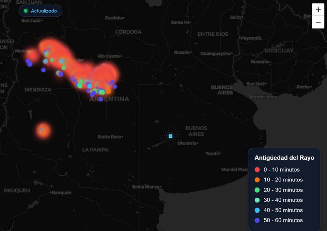Click the orange 10-20 minutos legend dot
The width and height of the screenshot is (327, 231).
click(x=258, y=180)
